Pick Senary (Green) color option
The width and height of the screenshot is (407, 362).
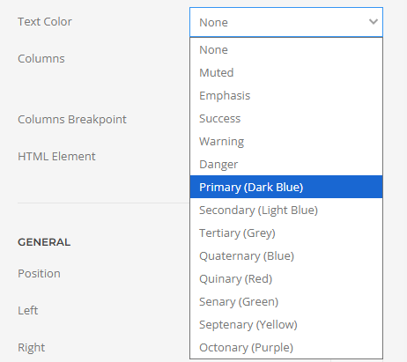pos(286,302)
